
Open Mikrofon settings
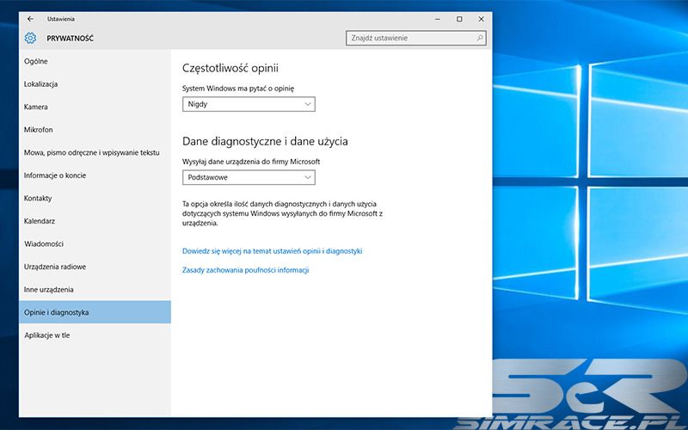coord(39,130)
